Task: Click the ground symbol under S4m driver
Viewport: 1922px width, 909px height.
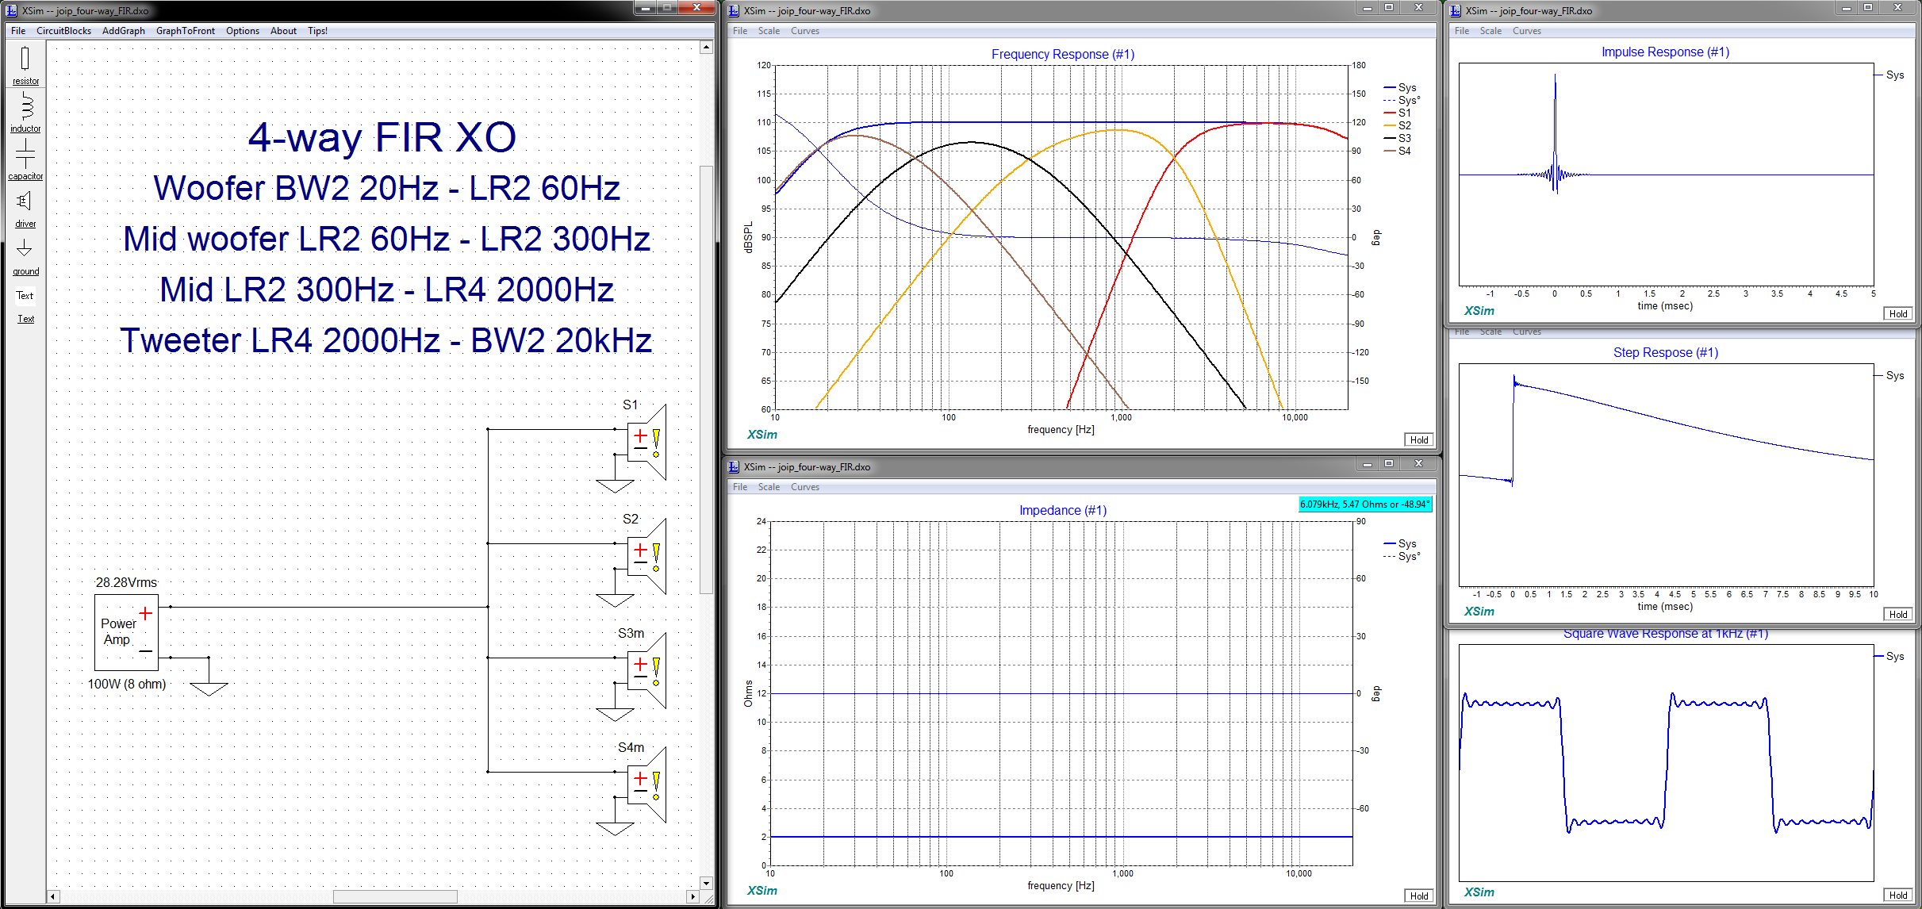Action: (x=615, y=828)
